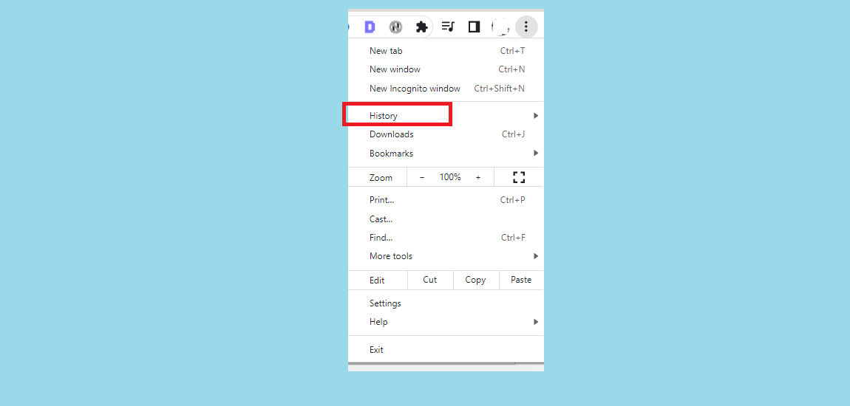Decrease zoom with the minus button
Image resolution: width=850 pixels, height=406 pixels.
422,177
